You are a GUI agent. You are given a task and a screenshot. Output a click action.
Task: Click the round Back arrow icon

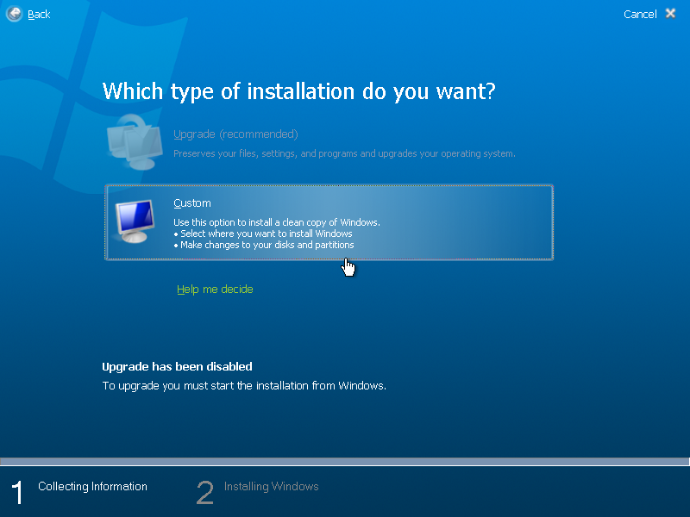(14, 14)
